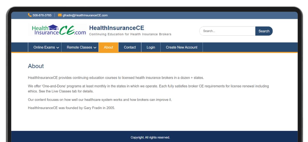Image resolution: width=308 pixels, height=142 pixels.
Task: Open the Login page
Action: [151, 47]
